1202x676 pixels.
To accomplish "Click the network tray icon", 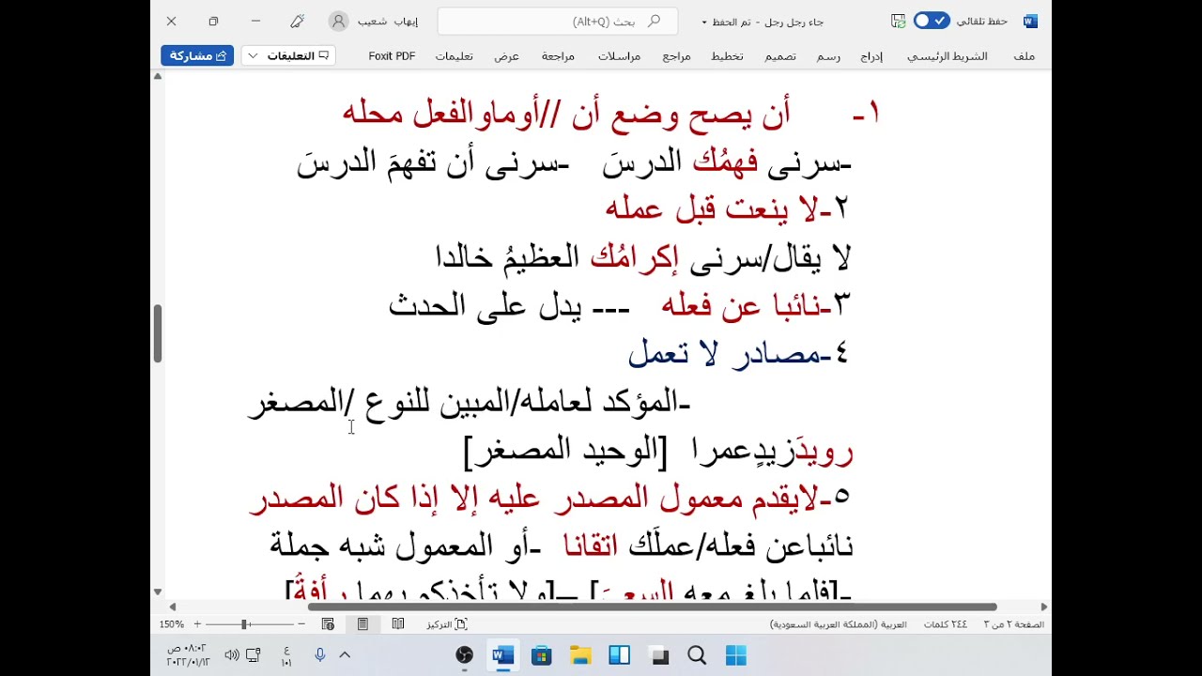I will [253, 655].
